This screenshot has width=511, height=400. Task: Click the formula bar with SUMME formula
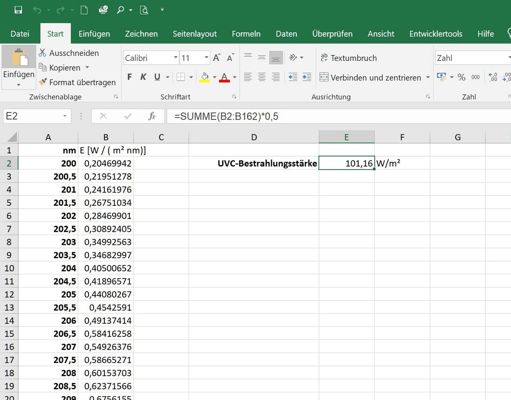pos(339,116)
